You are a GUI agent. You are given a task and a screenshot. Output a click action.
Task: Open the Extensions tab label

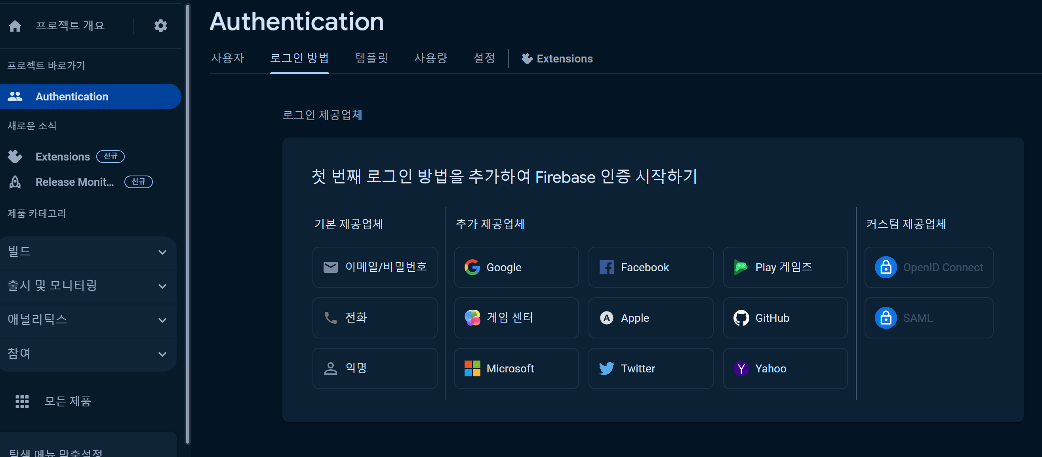click(x=564, y=59)
